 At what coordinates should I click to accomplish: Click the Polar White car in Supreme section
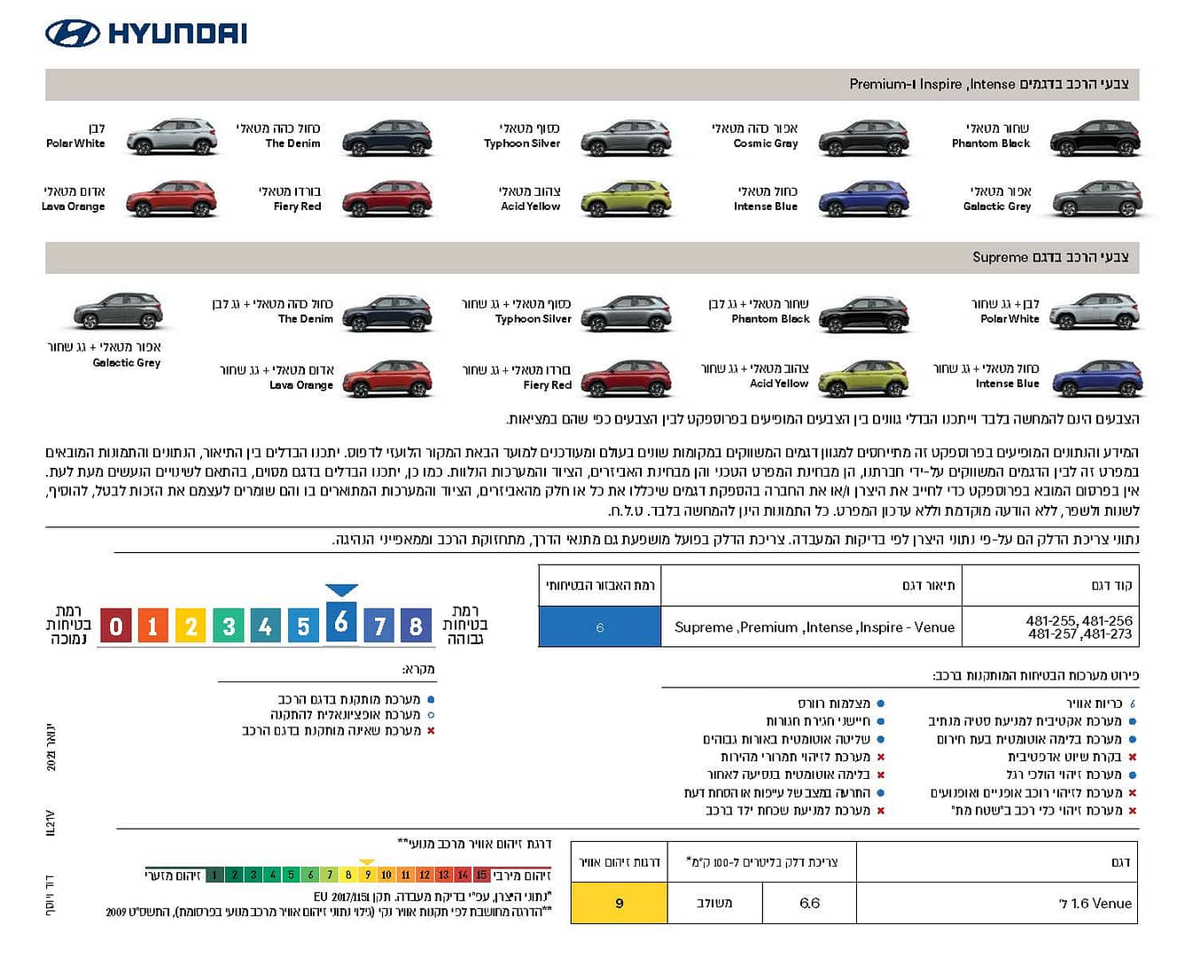click(x=1095, y=313)
